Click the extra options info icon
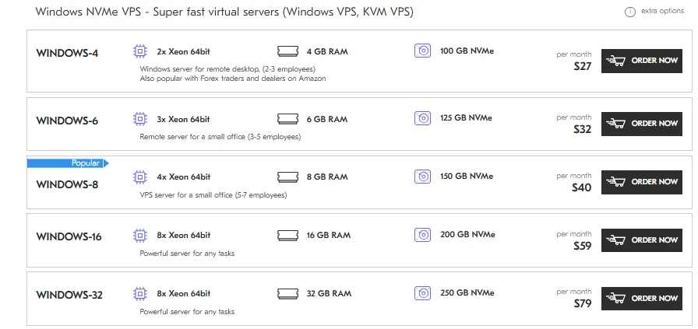The image size is (698, 329). (629, 12)
